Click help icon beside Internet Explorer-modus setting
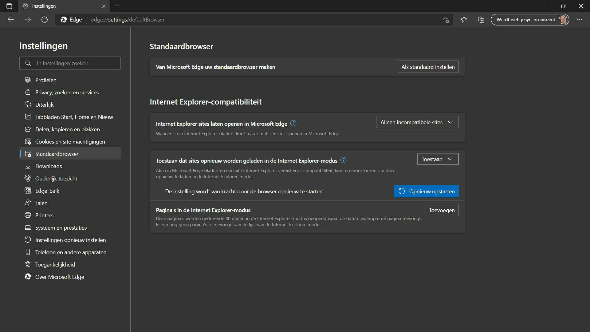The width and height of the screenshot is (590, 332). point(344,160)
